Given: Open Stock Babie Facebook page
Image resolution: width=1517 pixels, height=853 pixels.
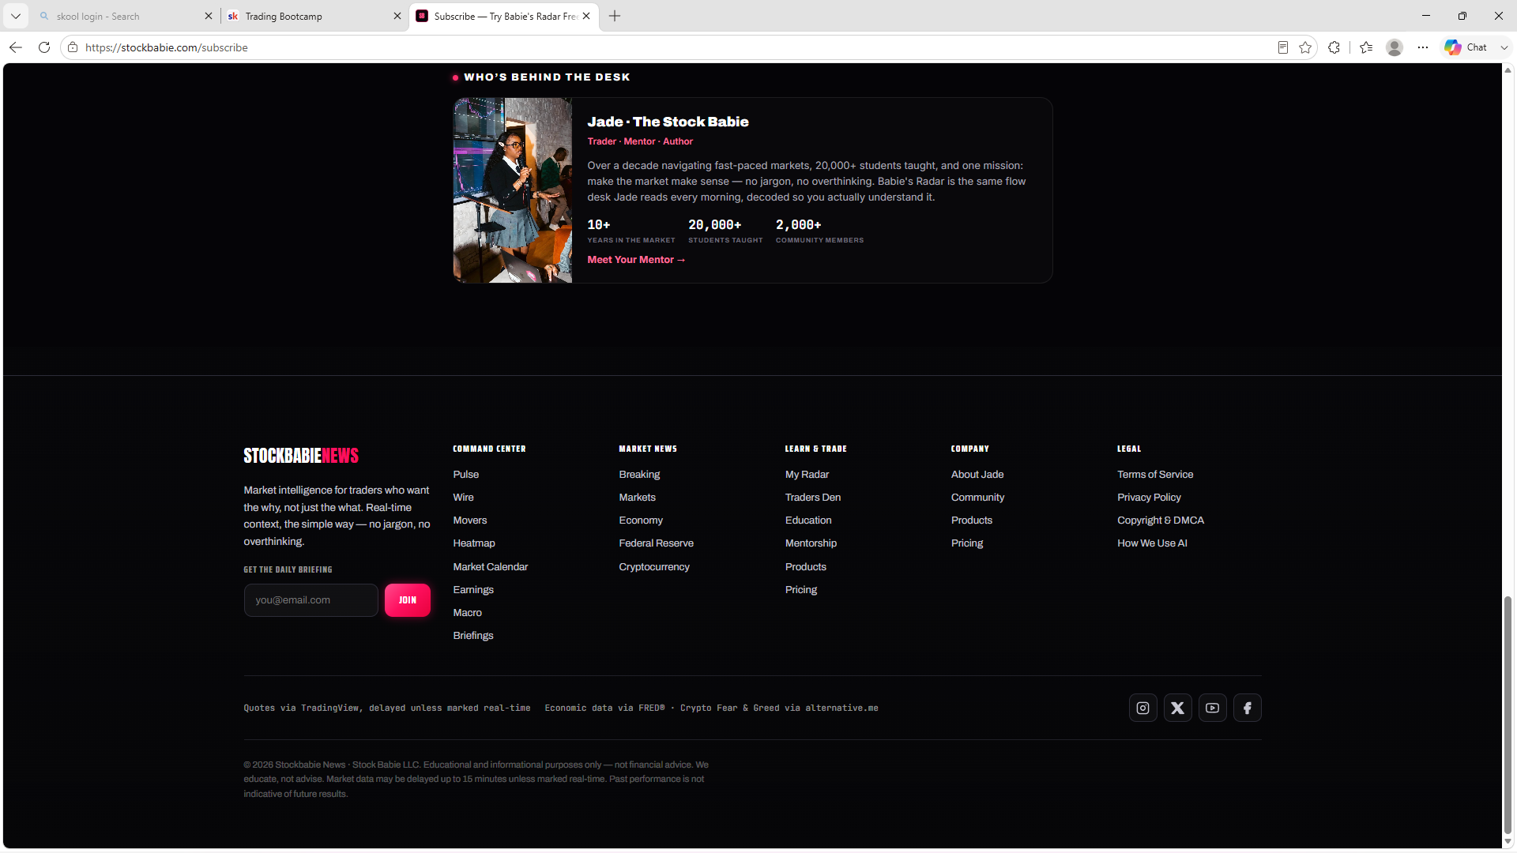Looking at the screenshot, I should pyautogui.click(x=1247, y=708).
